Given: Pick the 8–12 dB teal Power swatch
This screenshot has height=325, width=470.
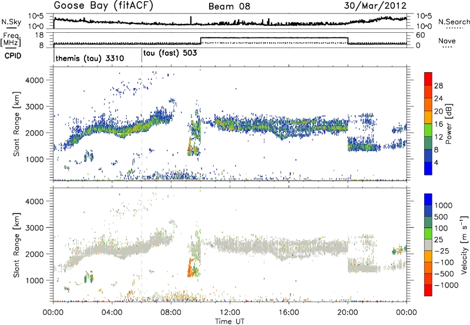Looking at the screenshot, I should (428, 143).
